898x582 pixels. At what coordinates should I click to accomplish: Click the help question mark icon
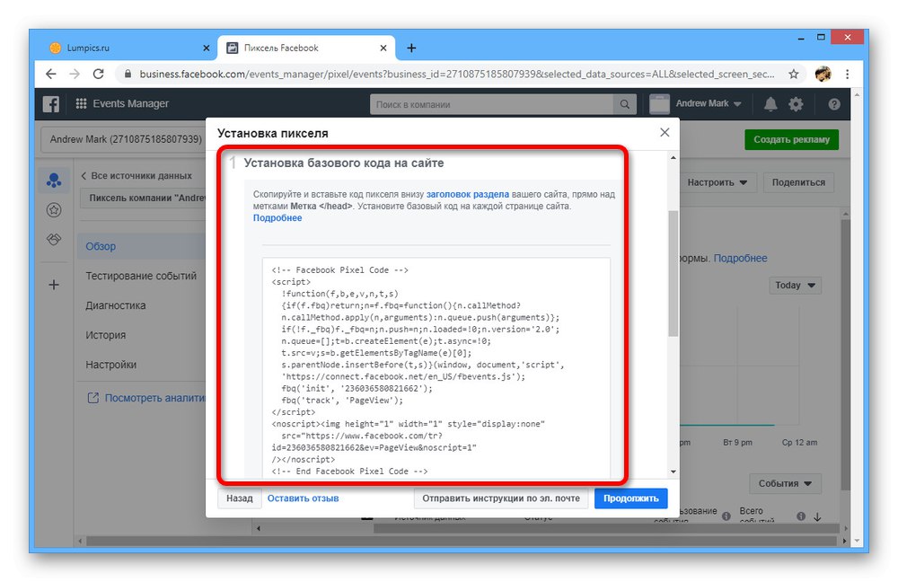(834, 103)
